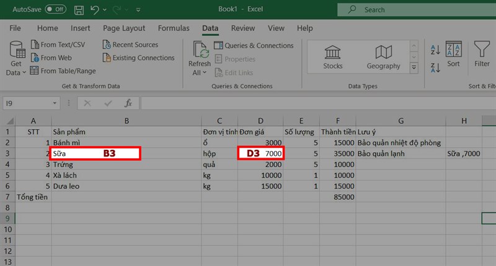Click cell containing 'Sữa ,7000'
The image size is (496, 266).
[464, 153]
